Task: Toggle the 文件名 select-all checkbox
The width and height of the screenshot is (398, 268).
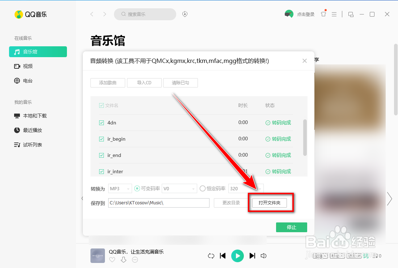Action: [102, 105]
